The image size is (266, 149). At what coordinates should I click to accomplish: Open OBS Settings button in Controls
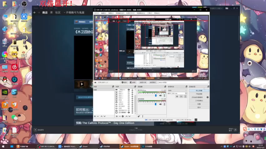(x=199, y=104)
